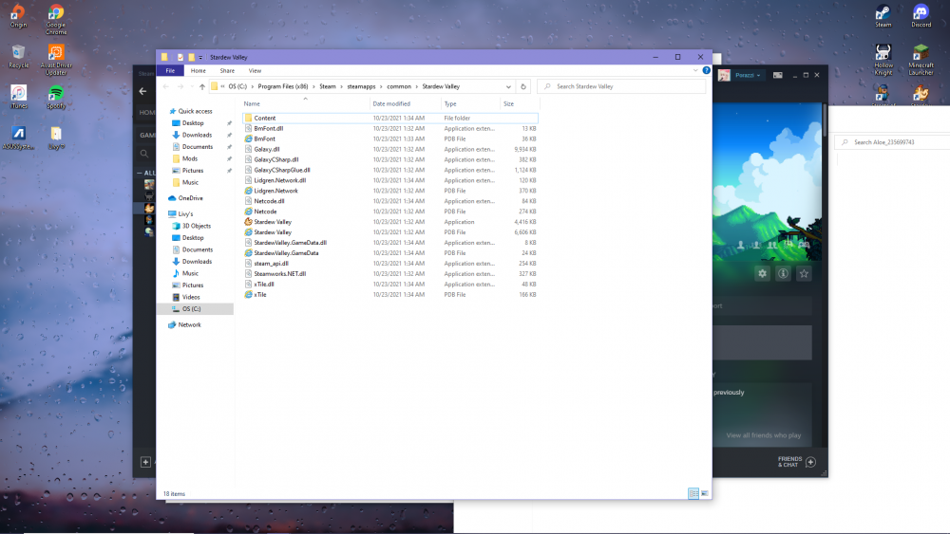
Task: Click chevron after common in address path
Action: pyautogui.click(x=416, y=86)
